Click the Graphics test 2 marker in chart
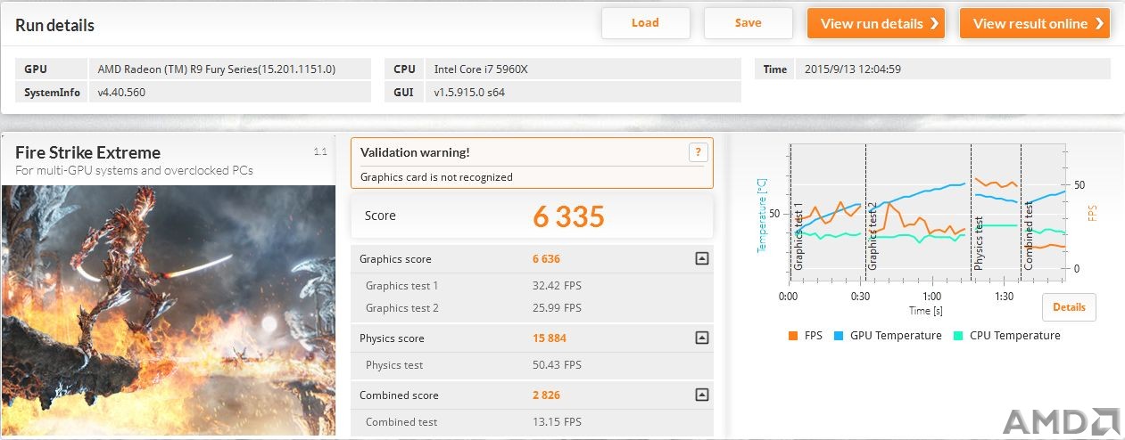The height and width of the screenshot is (440, 1125). (873, 236)
